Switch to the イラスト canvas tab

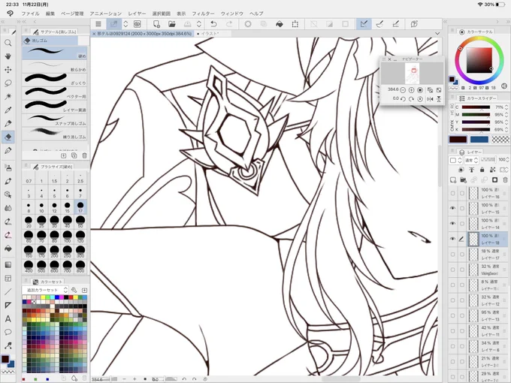click(x=211, y=33)
